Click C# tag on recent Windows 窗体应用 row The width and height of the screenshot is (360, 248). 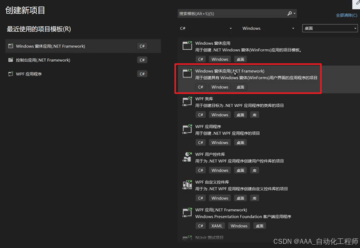142,46
